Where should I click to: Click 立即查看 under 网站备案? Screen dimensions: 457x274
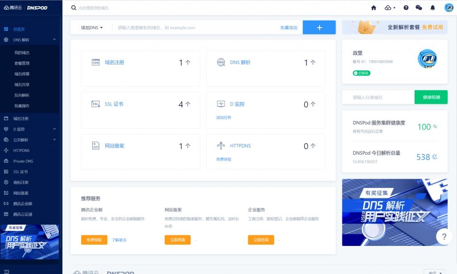coord(178,240)
